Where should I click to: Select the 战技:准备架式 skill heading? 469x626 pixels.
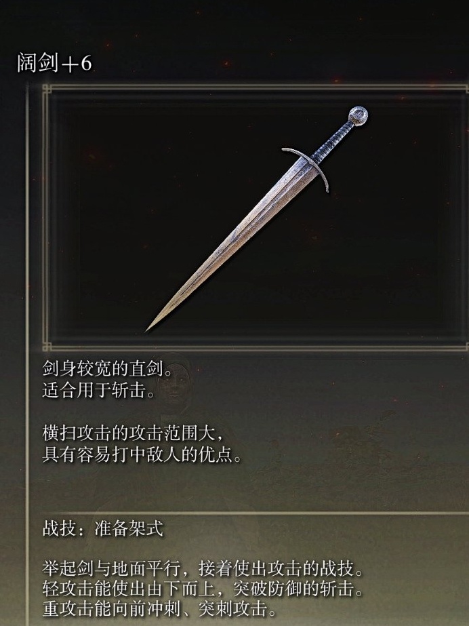pos(103,528)
